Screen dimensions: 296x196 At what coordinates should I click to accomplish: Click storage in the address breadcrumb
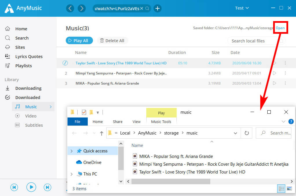pyautogui.click(x=171, y=133)
